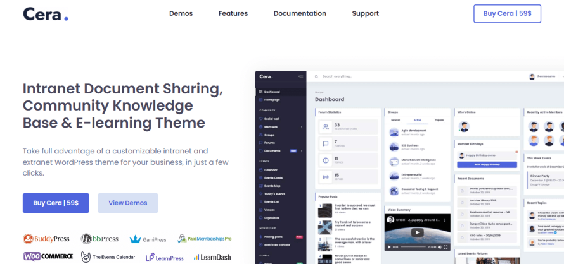Open the Business analyst resume – V2 document
The height and width of the screenshot is (264, 564).
tap(487, 213)
